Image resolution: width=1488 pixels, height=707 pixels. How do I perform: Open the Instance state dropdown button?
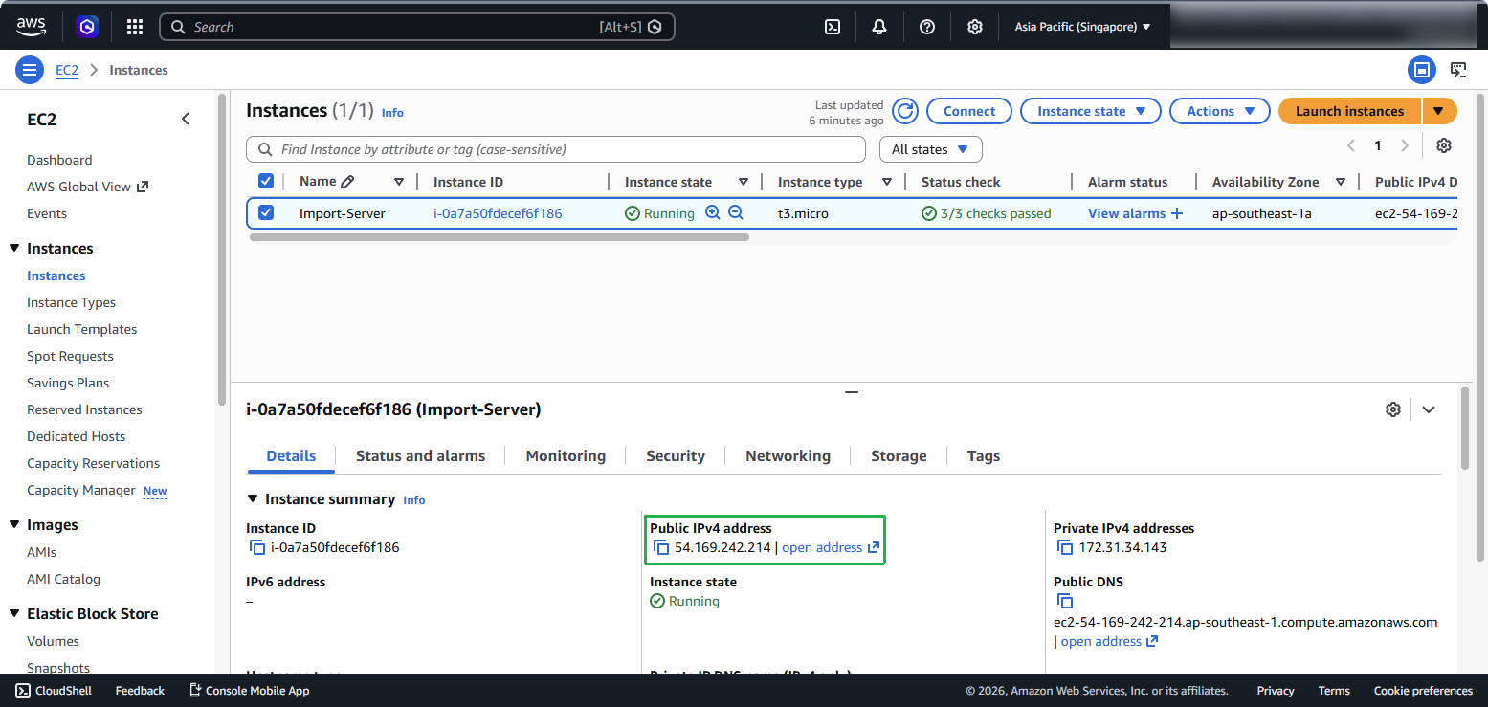coord(1091,111)
